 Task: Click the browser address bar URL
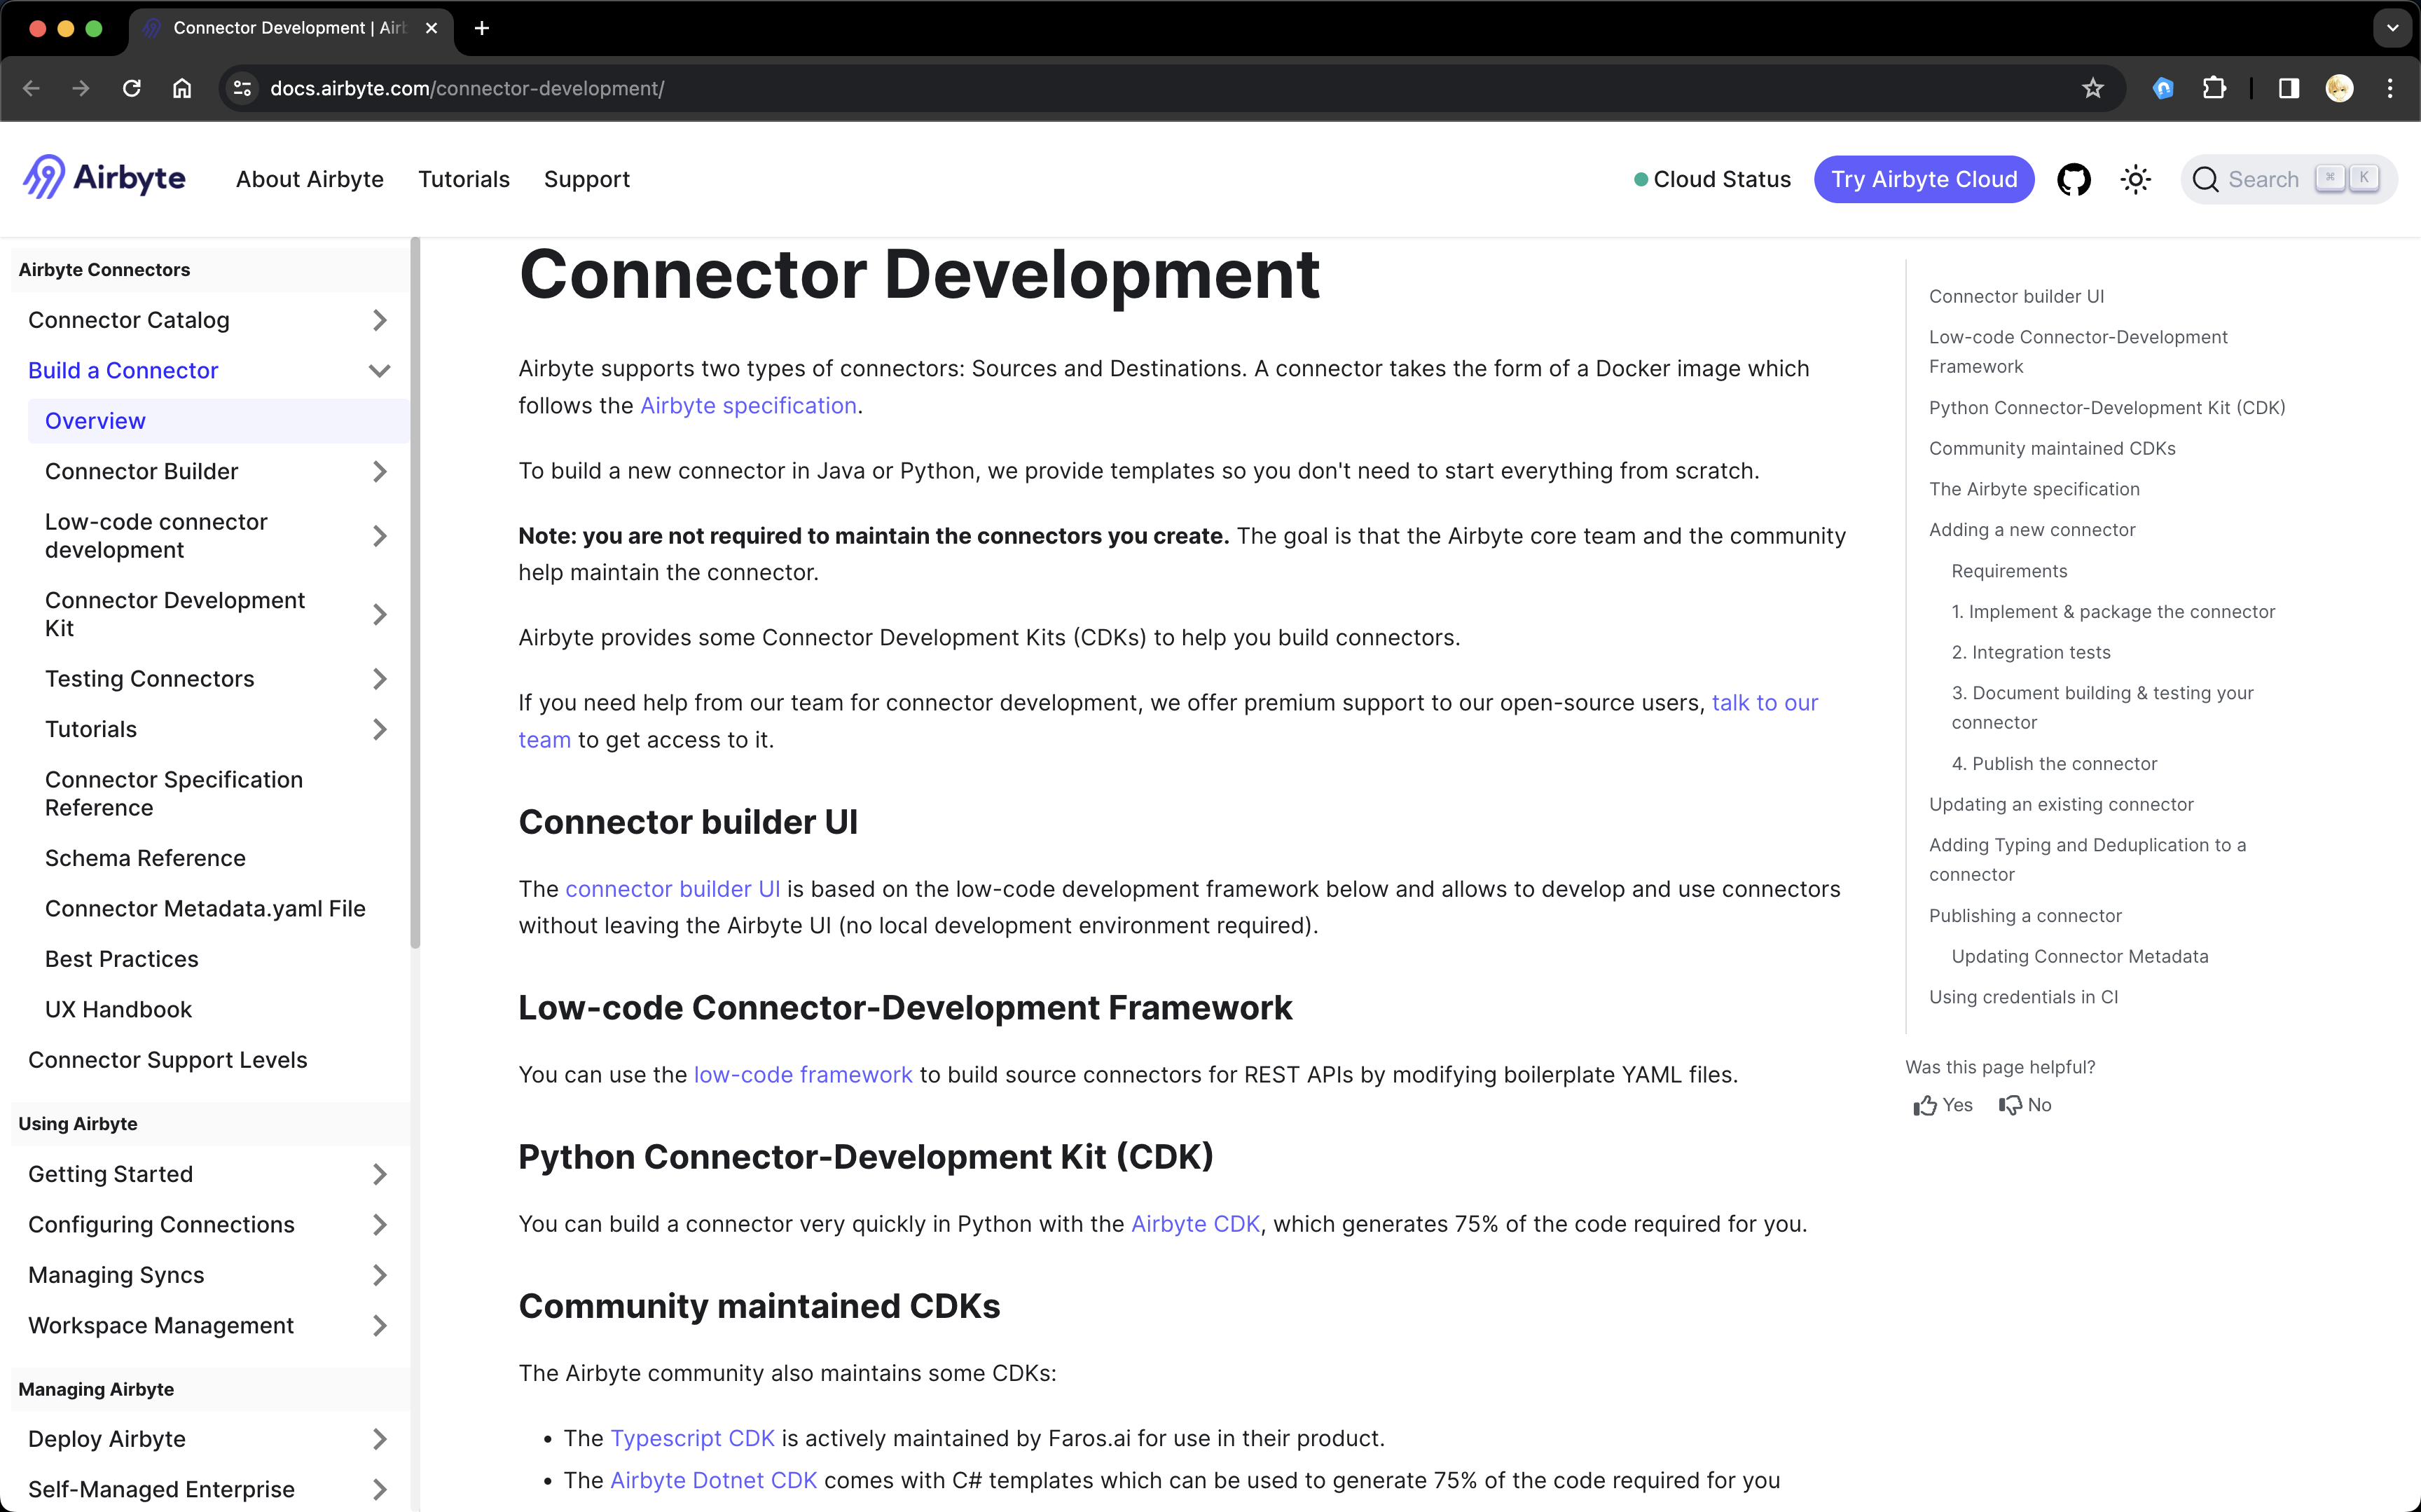click(x=467, y=88)
